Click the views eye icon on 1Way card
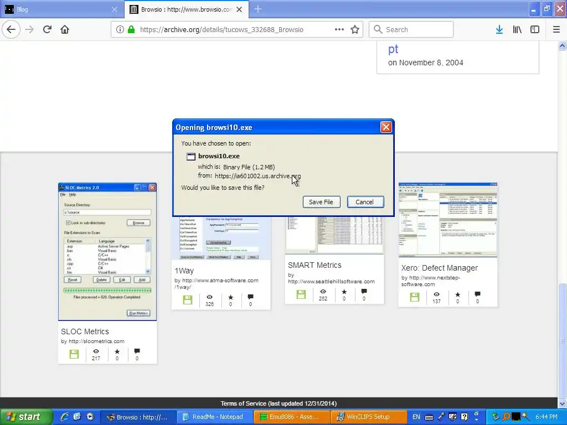This screenshot has width=567, height=425. click(x=209, y=297)
